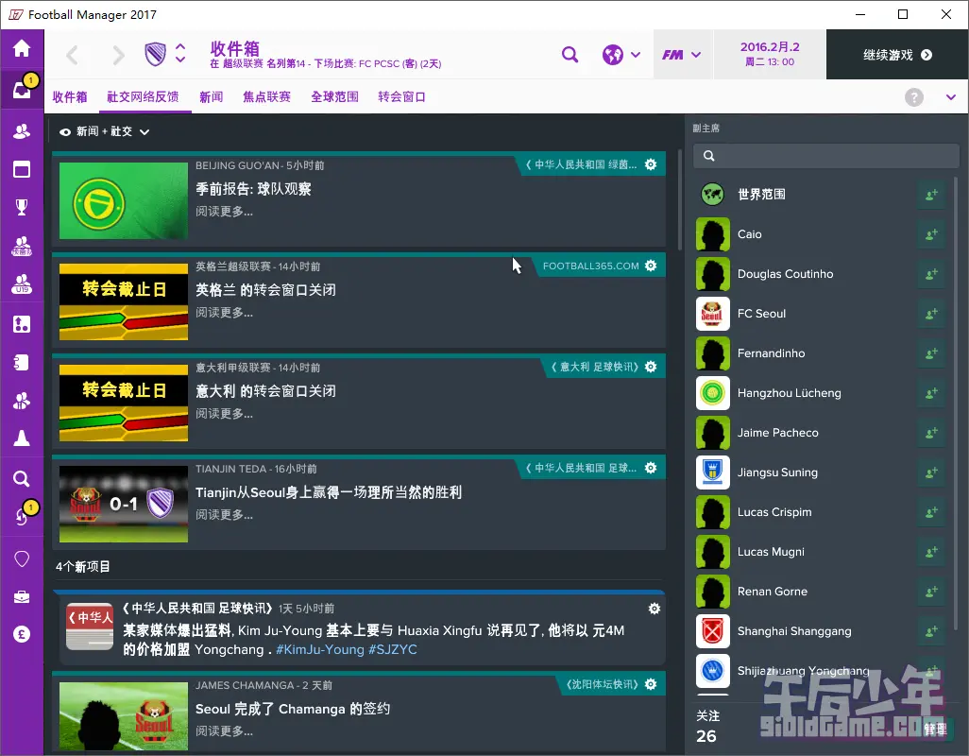Toggle follow for Lucas Crispim
The width and height of the screenshot is (969, 756).
point(931,512)
